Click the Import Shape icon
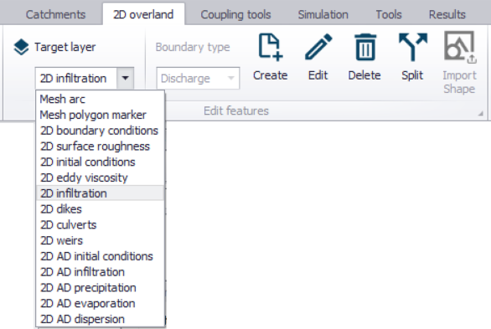 coord(460,47)
